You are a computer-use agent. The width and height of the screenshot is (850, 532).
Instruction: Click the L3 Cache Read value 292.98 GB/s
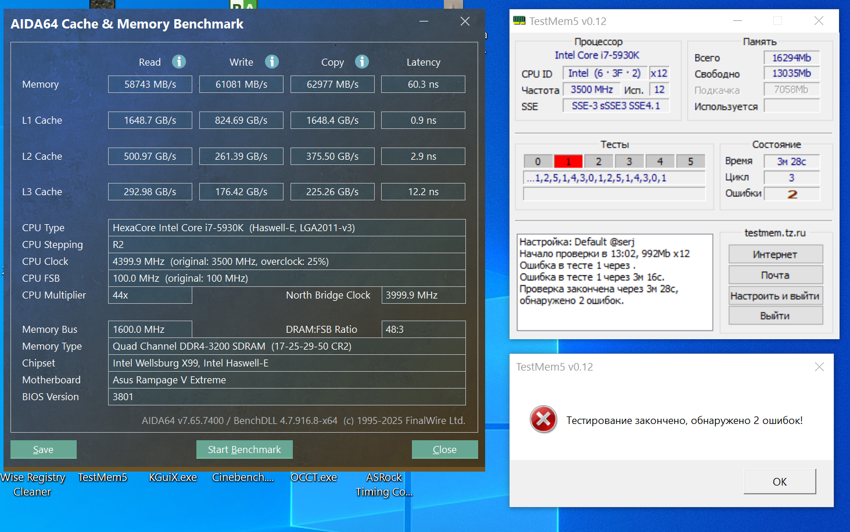[x=150, y=192]
